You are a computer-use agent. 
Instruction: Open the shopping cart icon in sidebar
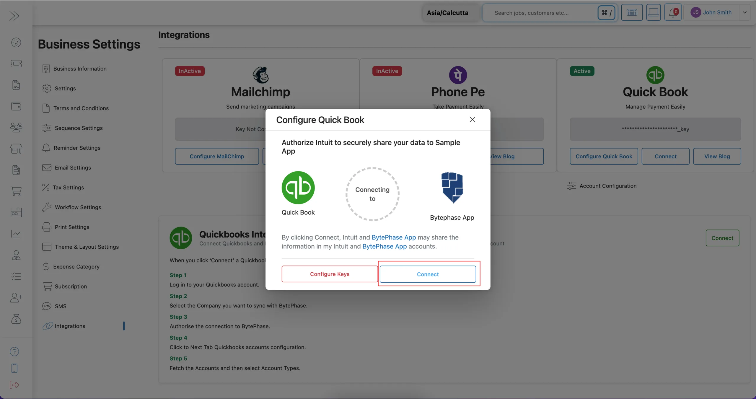point(16,191)
